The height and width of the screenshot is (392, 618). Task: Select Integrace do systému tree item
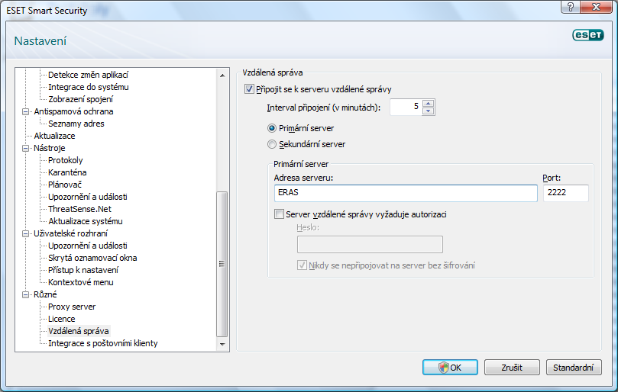89,87
